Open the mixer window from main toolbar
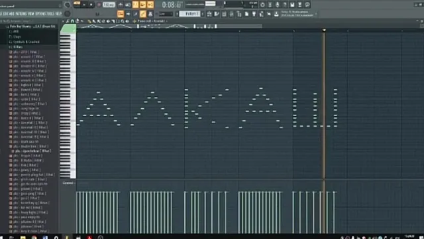The image size is (424, 239). click(231, 14)
